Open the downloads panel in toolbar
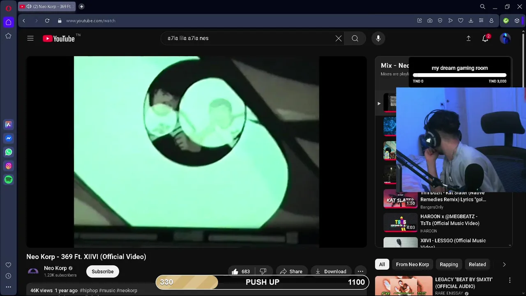526x296 pixels. point(471,21)
